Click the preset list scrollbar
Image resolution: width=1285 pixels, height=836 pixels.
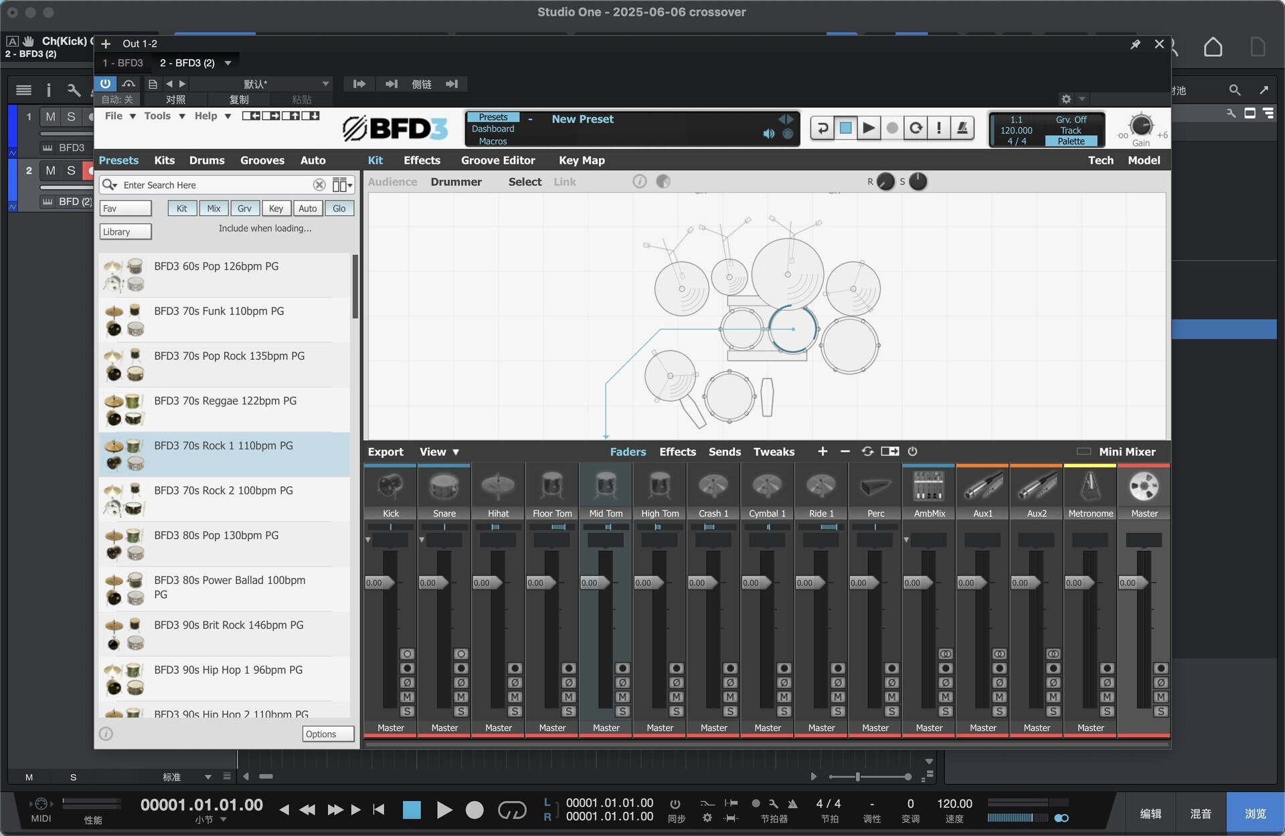pyautogui.click(x=355, y=286)
